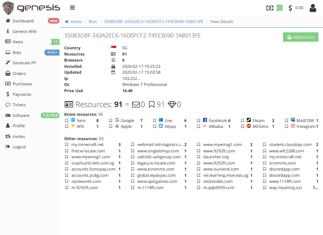
Task: Open the user profile avatar icon
Action: pos(313,8)
